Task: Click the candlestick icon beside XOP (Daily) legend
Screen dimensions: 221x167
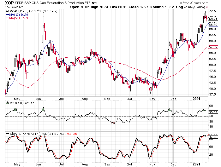Action: [8, 11]
